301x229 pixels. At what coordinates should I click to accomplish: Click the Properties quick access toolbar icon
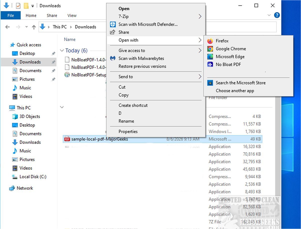click(x=18, y=6)
